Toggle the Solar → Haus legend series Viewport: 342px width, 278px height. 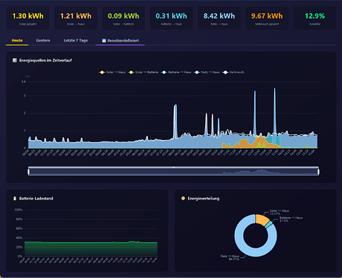click(112, 72)
